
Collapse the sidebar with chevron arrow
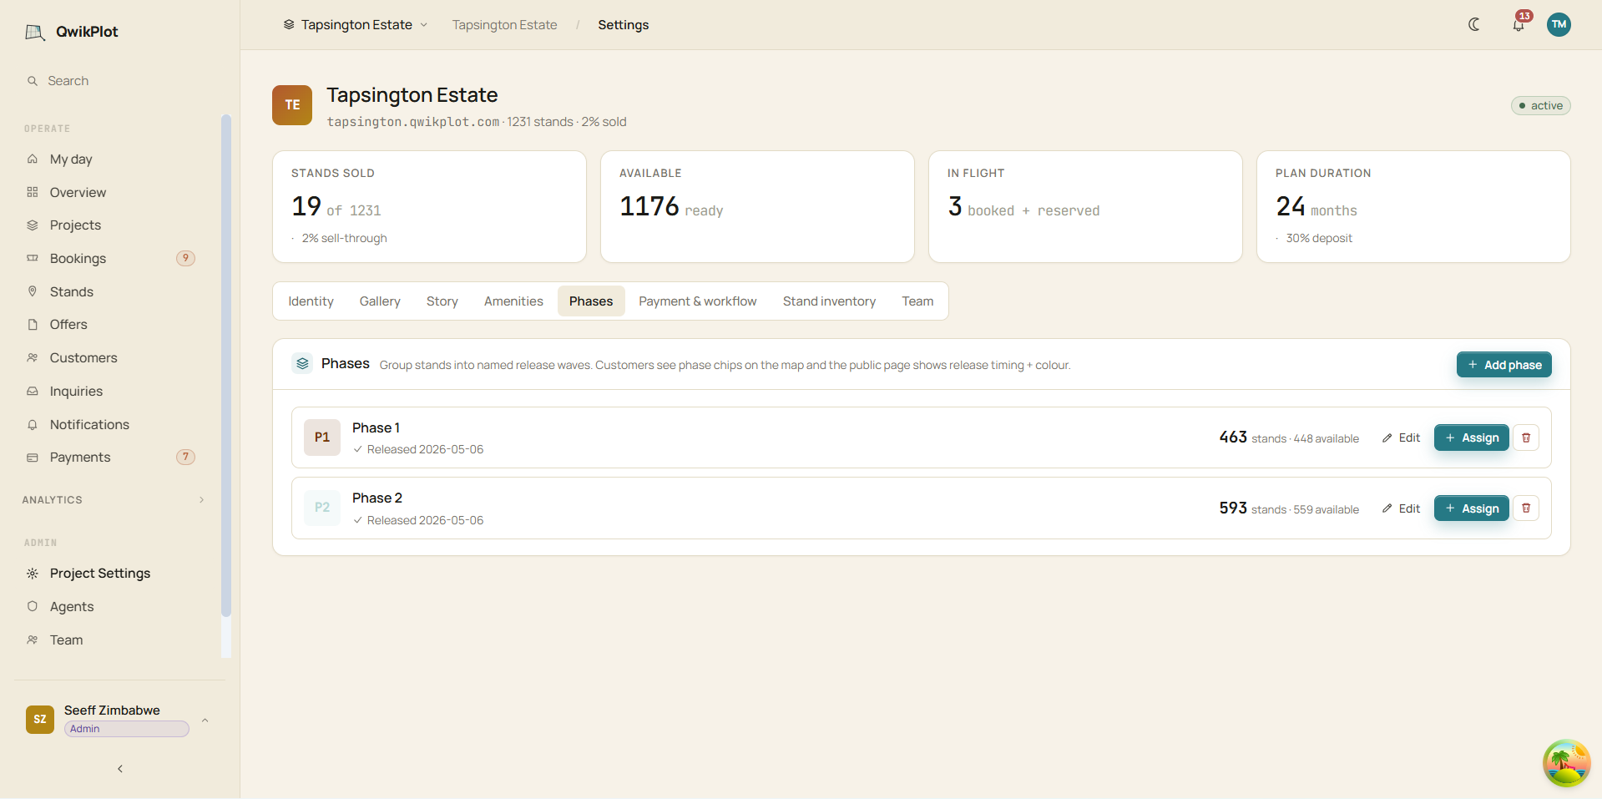click(120, 768)
